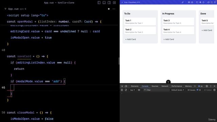Open the Task 5 card

click(207, 22)
